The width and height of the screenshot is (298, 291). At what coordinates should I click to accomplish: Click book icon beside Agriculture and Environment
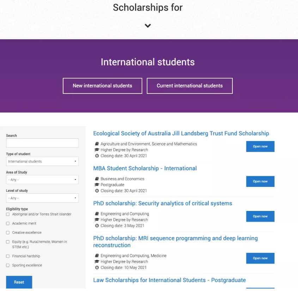point(97,144)
